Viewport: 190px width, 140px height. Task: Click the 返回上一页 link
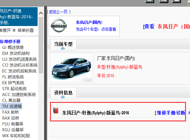coord(59,12)
